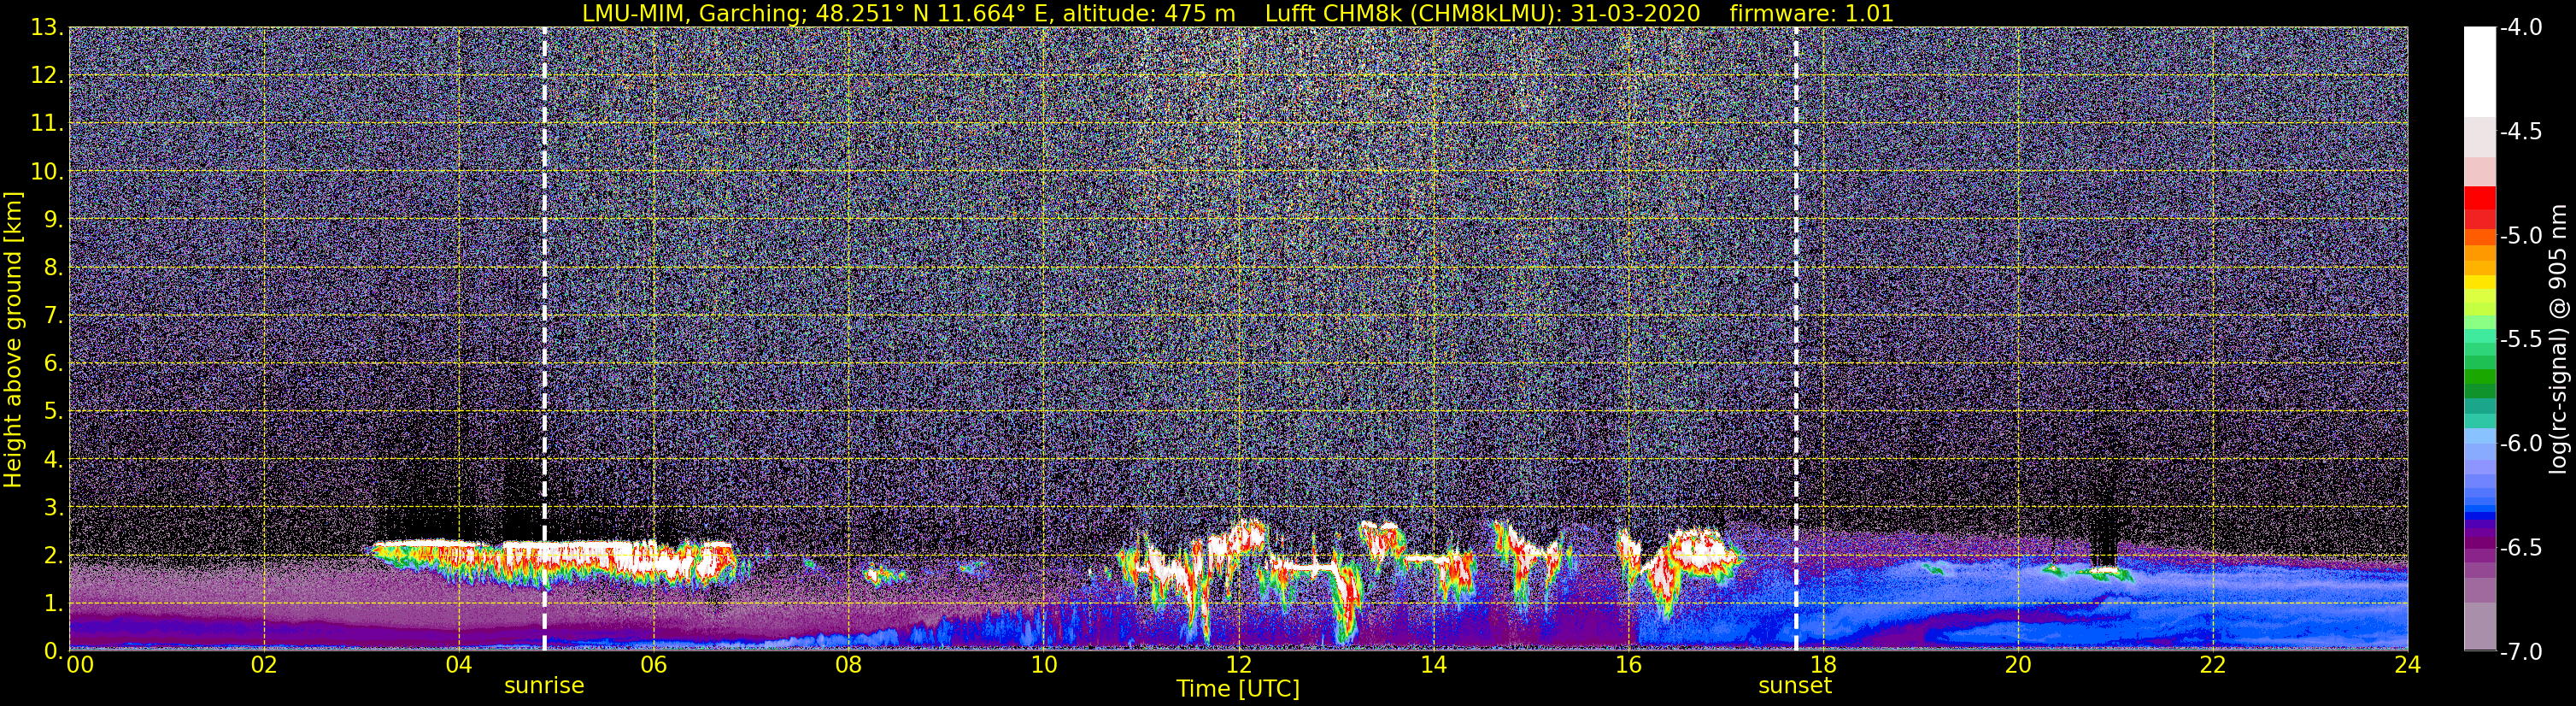Click the 'sunset' label below the time axis
The image size is (2576, 706).
(x=1795, y=686)
